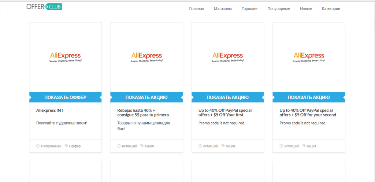Click ПОКАЗАТЬ АКЦИЮ on 'Off for your second' card

309,97
